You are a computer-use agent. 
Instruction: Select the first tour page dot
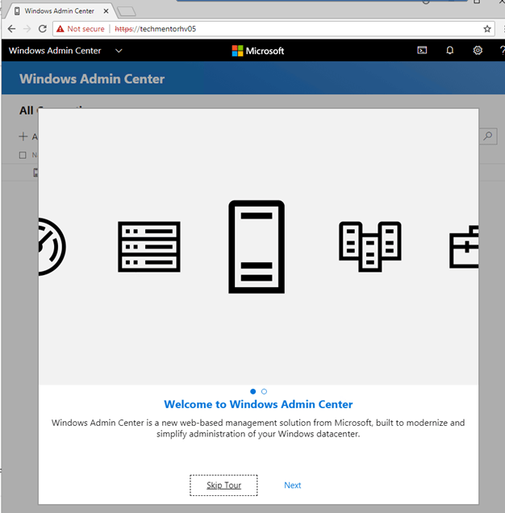pyautogui.click(x=253, y=391)
